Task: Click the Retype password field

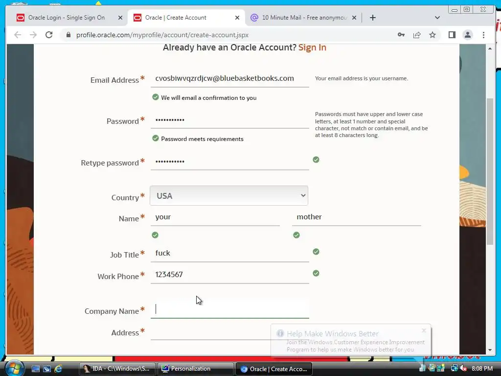Action: point(230,162)
